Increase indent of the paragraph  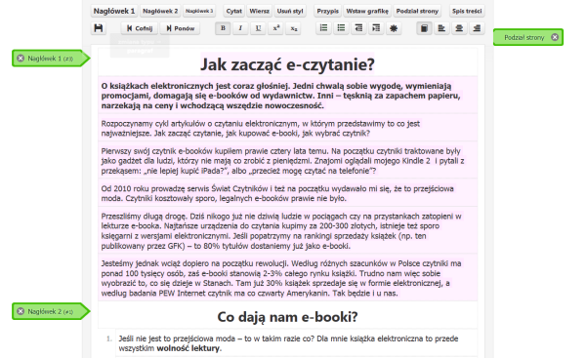(x=376, y=28)
